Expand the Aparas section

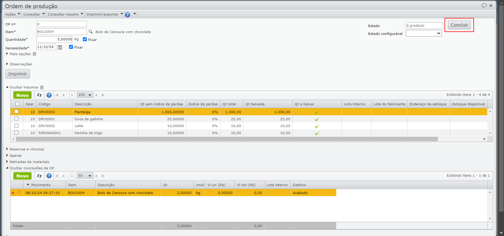[14, 155]
